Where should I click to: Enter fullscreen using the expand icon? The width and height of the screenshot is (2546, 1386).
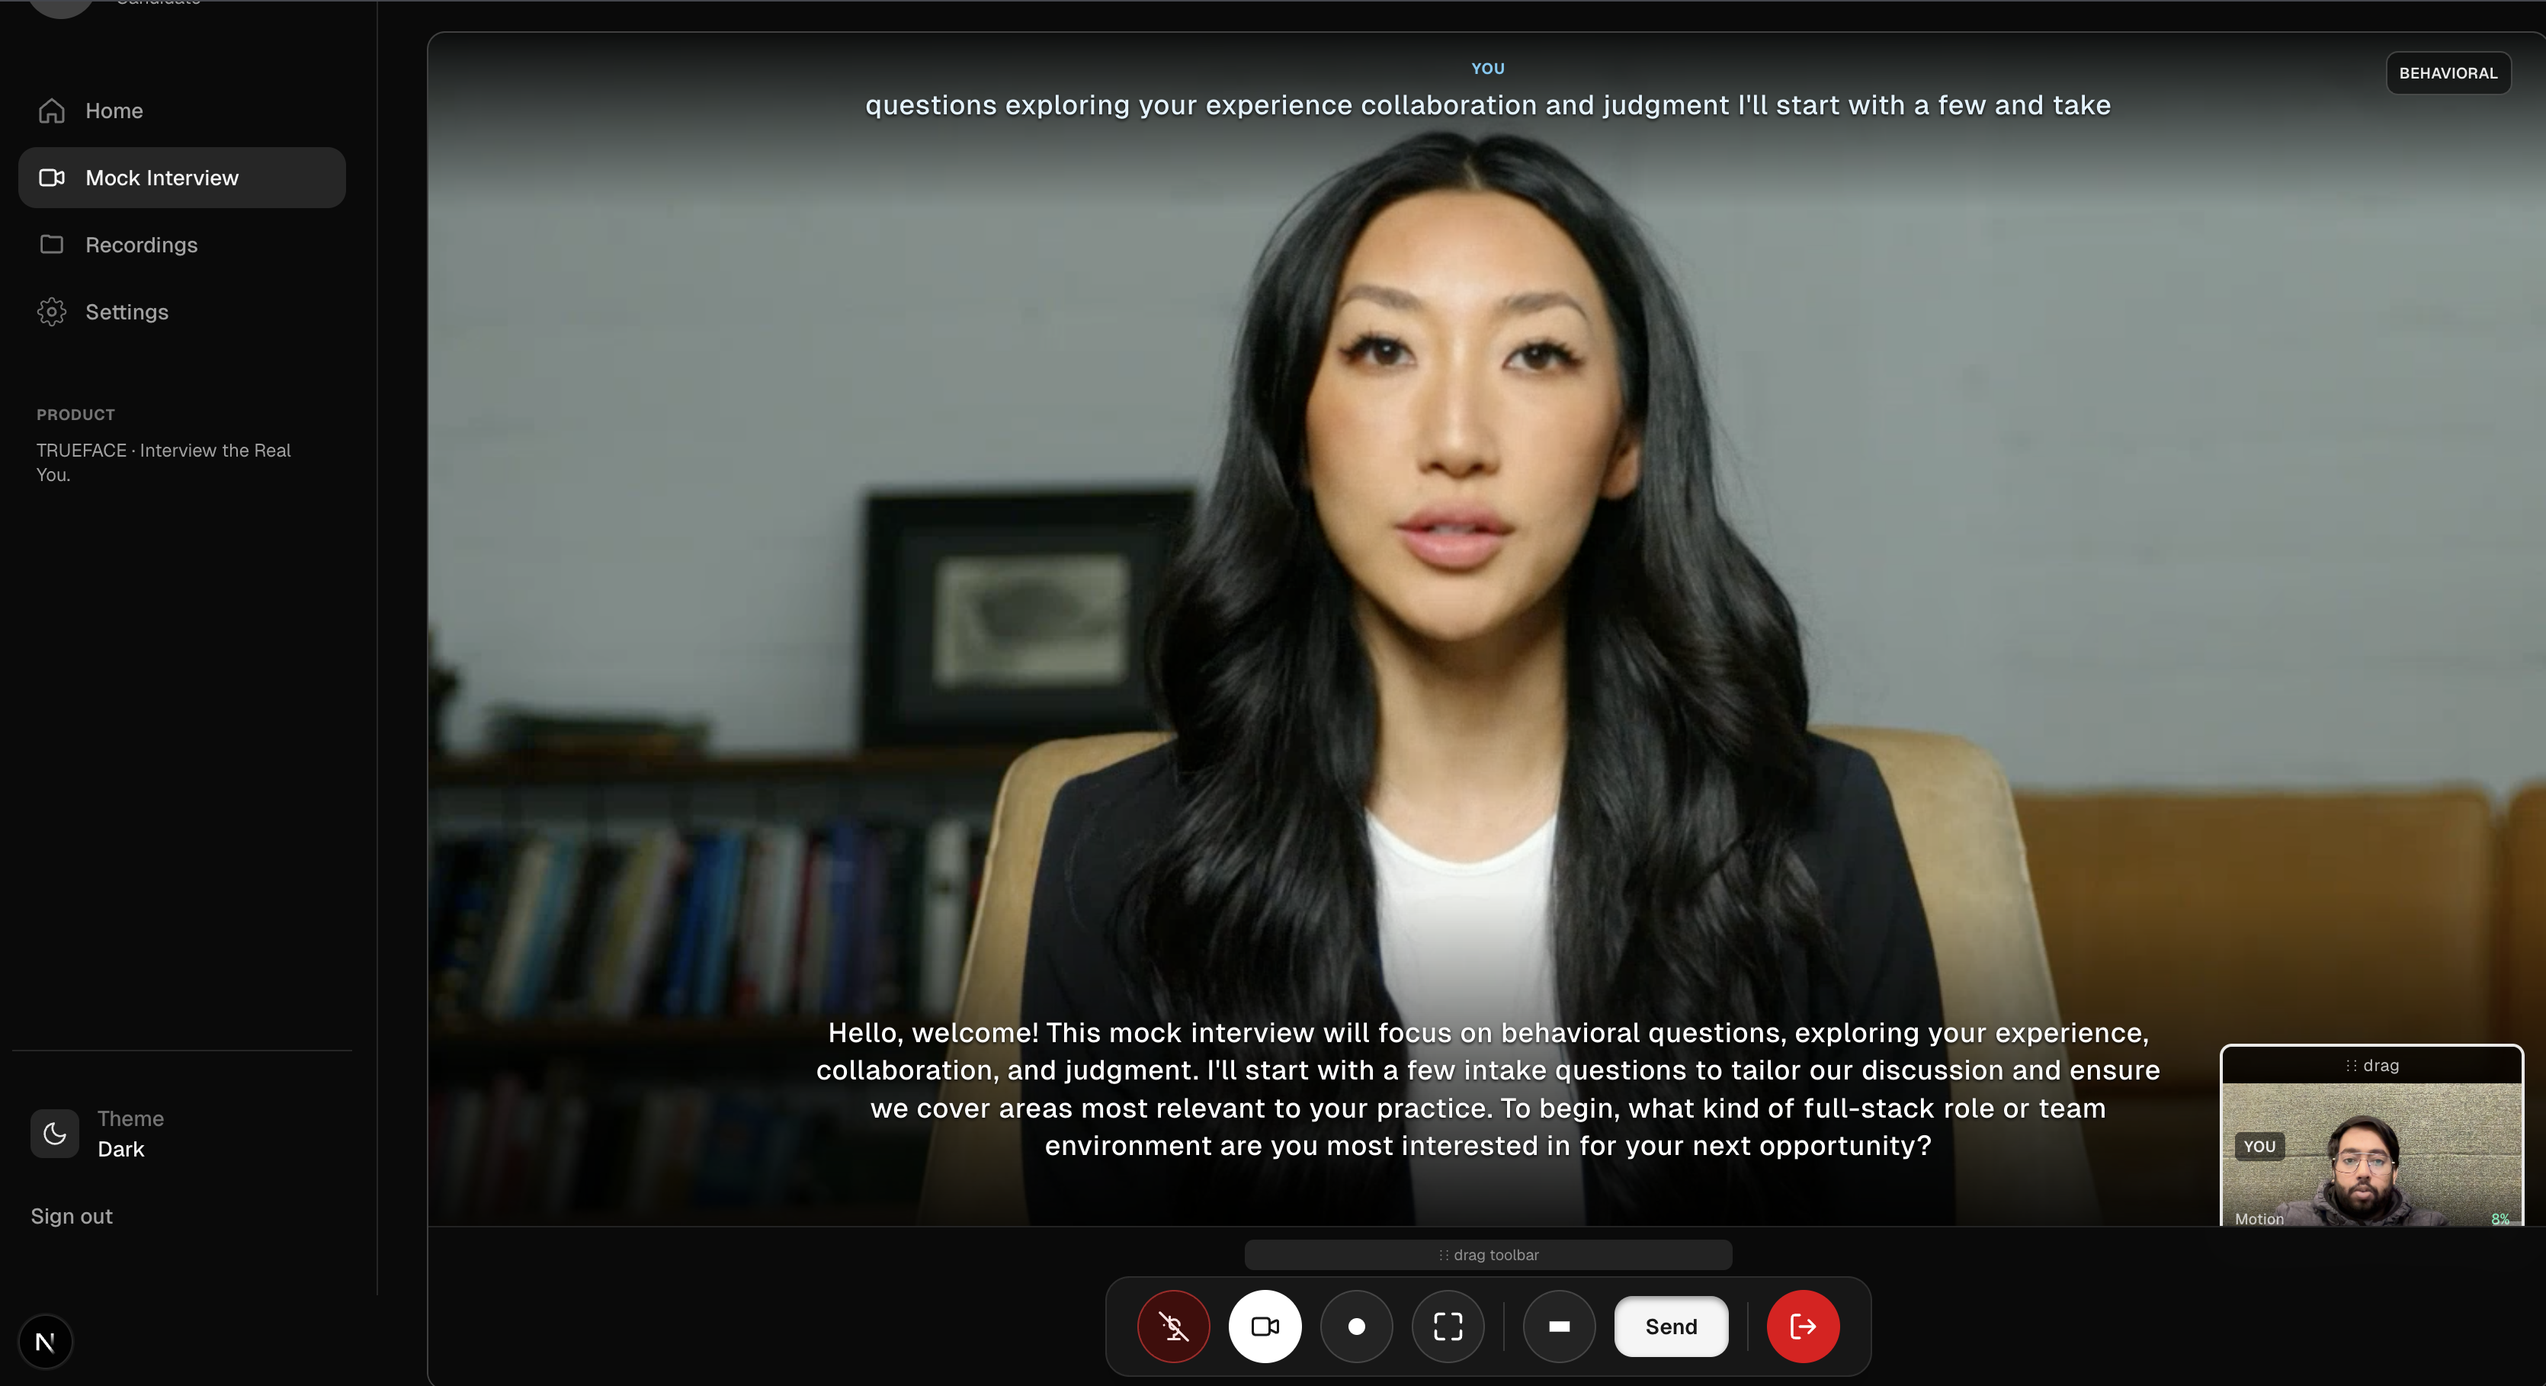[1447, 1326]
